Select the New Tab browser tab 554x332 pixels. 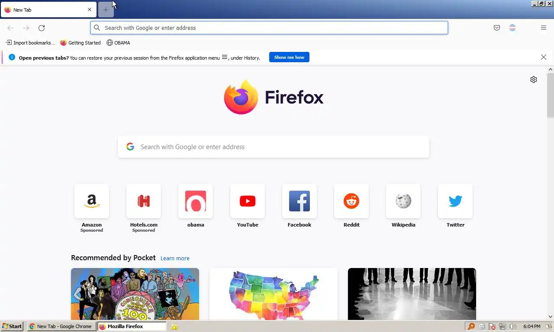point(48,10)
